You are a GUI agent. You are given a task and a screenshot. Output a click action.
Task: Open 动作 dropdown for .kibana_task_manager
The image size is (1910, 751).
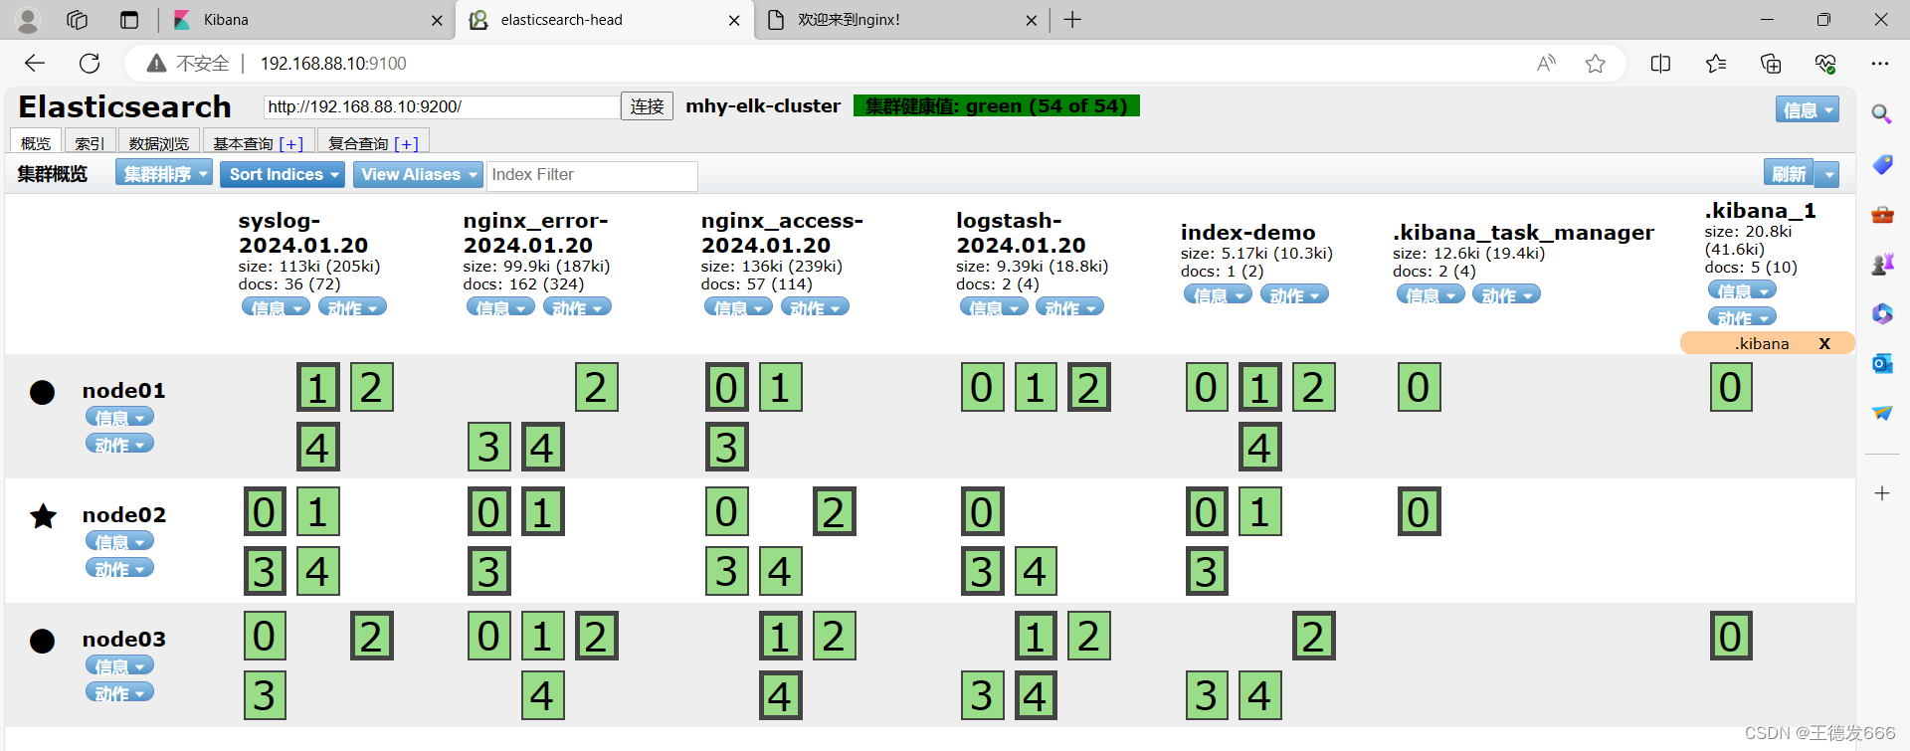tap(1506, 294)
